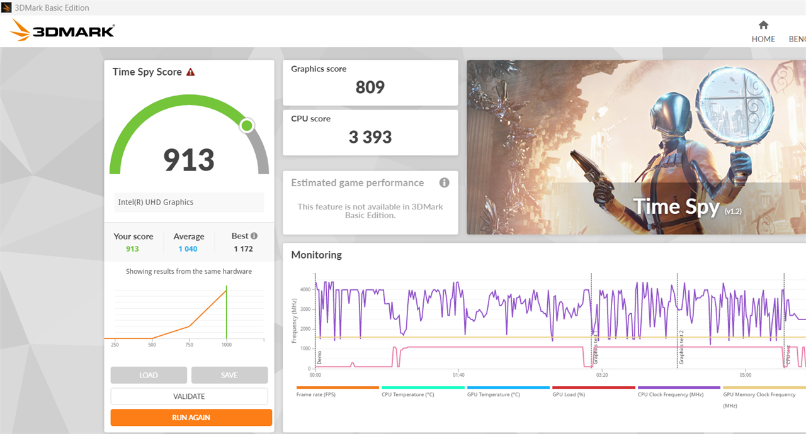
Task: Click the Your score value 913
Action: (x=132, y=249)
